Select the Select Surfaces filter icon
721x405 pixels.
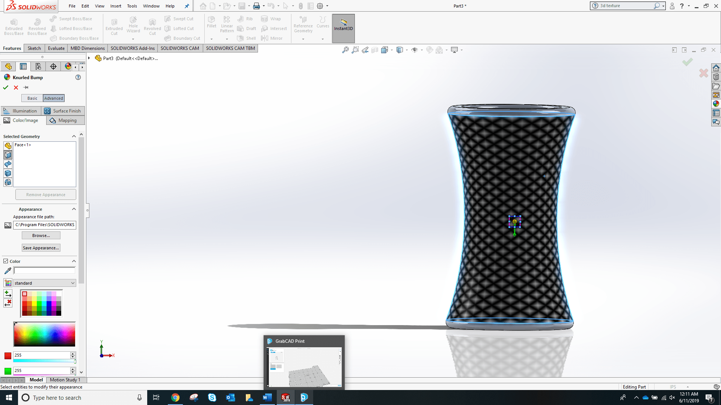tap(8, 164)
